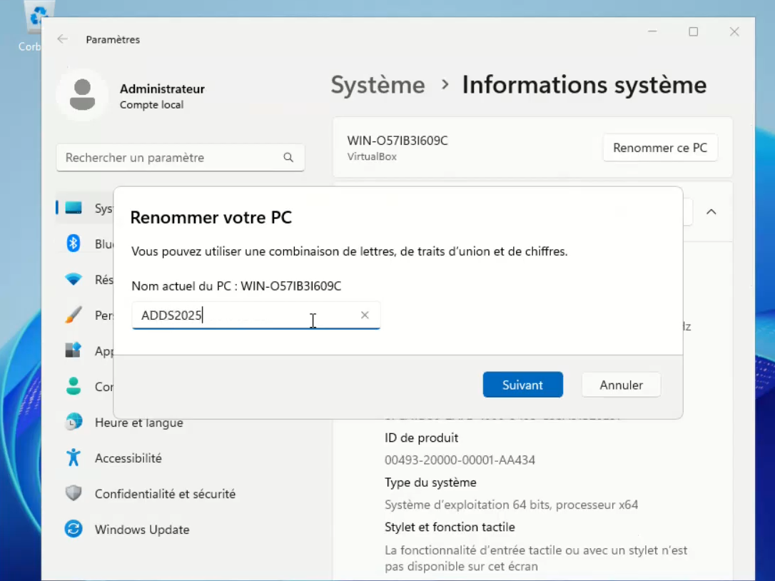Viewport: 775px width, 581px height.
Task: Open the Système breadcrumb link
Action: [378, 84]
